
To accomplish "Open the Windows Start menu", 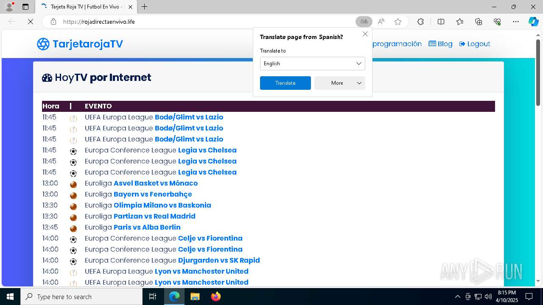I will [10, 297].
